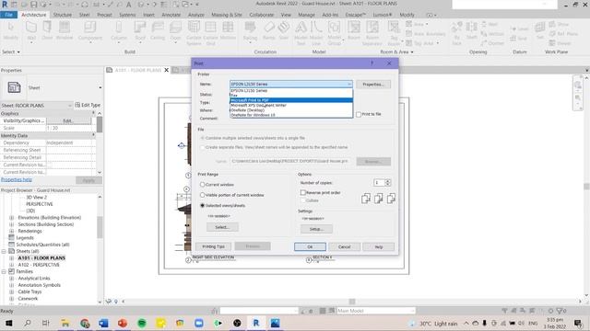The width and height of the screenshot is (590, 331).
Task: Select A102 - PERSPECTIVE sheet in browser
Action: 39,265
